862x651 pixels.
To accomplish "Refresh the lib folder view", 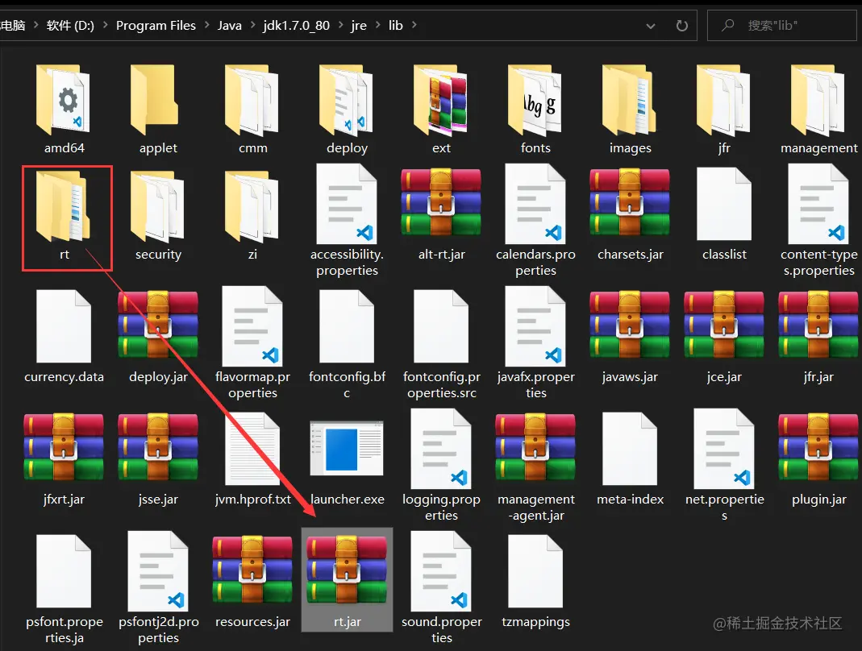I will [x=681, y=26].
